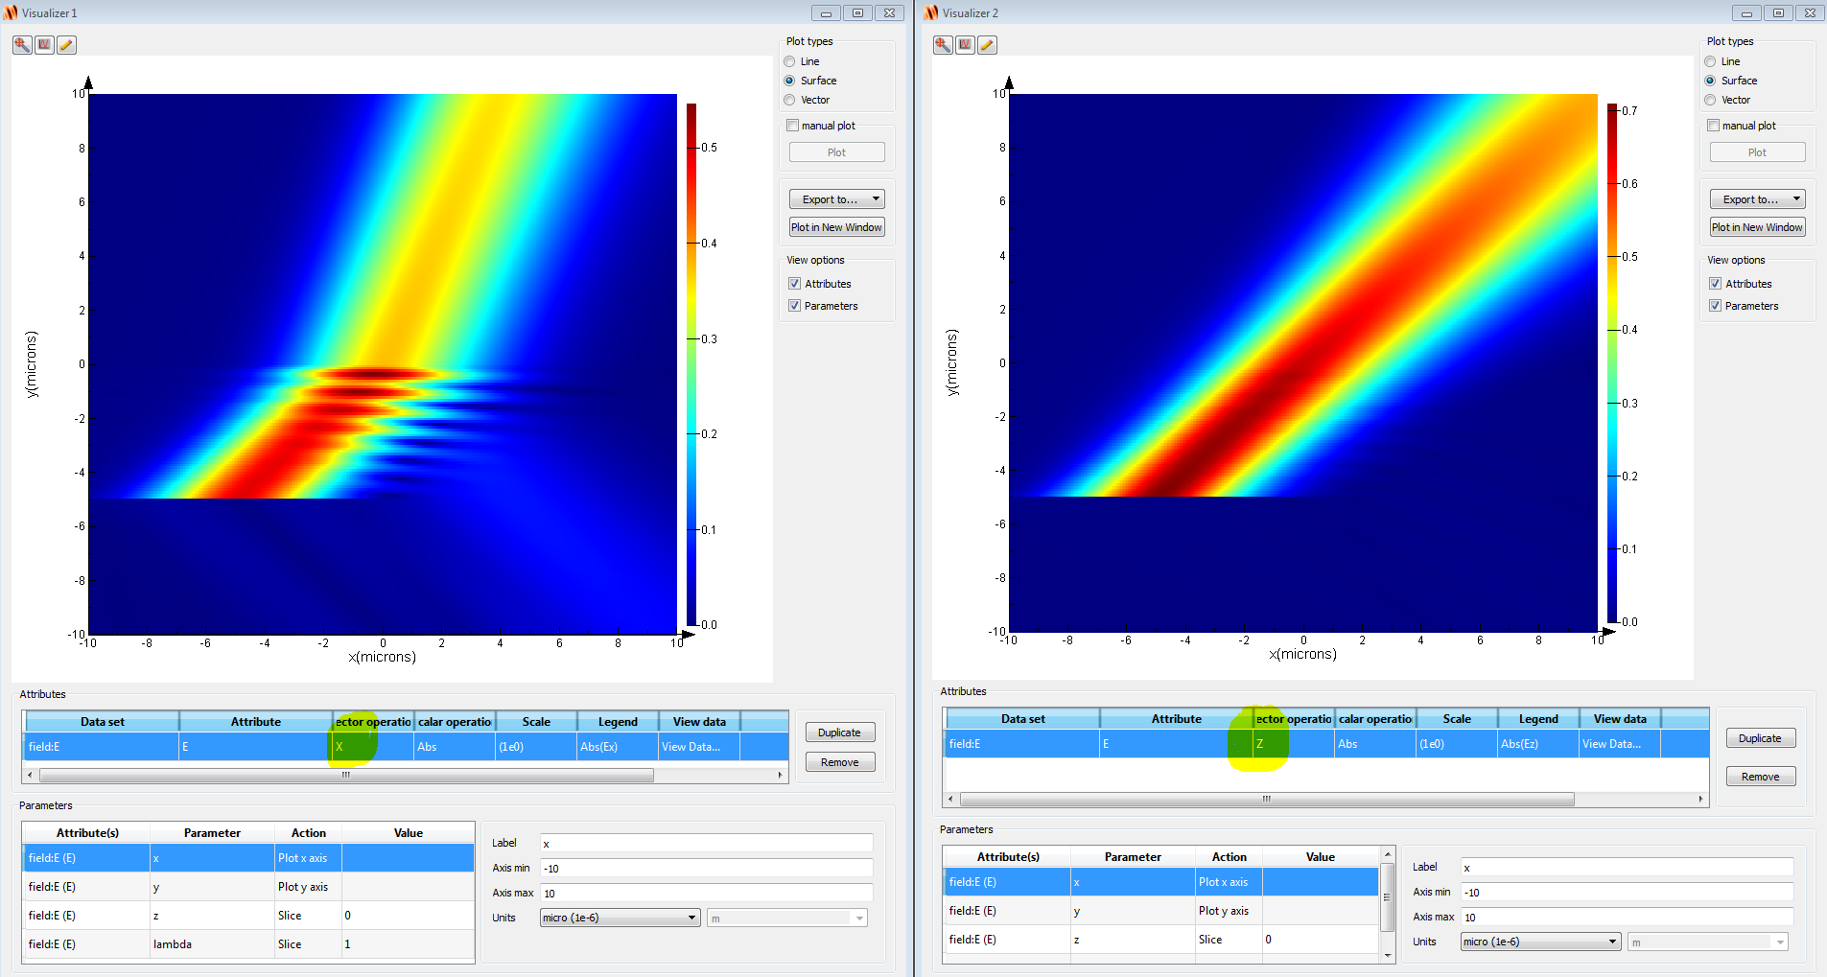Screen dimensions: 1827x977
Task: Open vector operation Z cell in Visualizer 2
Action: tap(1293, 744)
